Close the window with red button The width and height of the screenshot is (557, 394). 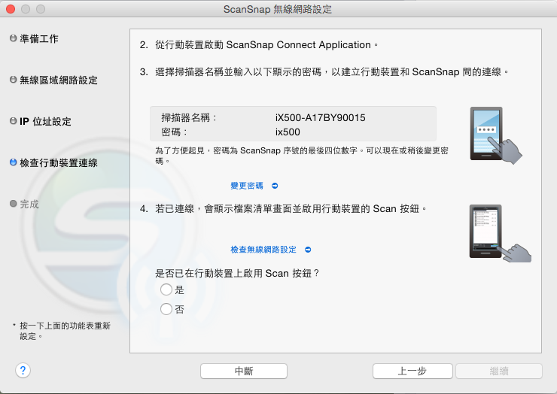11,9
